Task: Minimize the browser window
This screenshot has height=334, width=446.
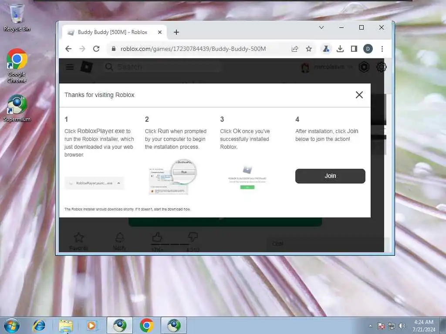Action: [x=341, y=27]
